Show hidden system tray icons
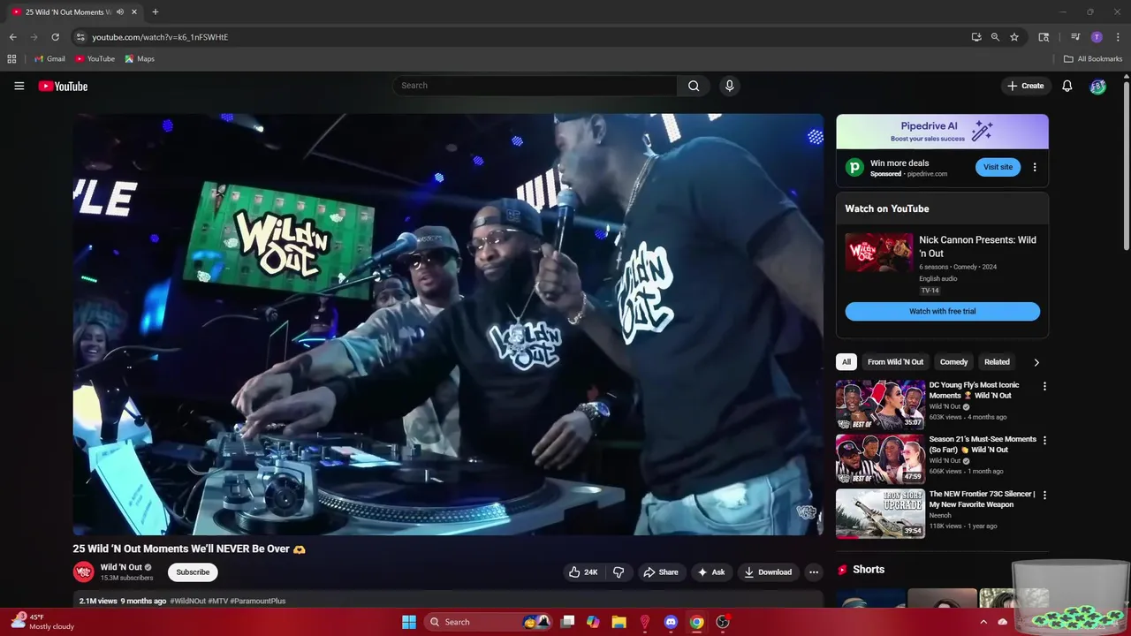This screenshot has height=636, width=1131. tap(983, 622)
